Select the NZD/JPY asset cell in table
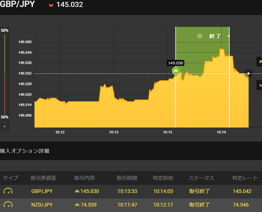This screenshot has width=262, height=212. 42,205
